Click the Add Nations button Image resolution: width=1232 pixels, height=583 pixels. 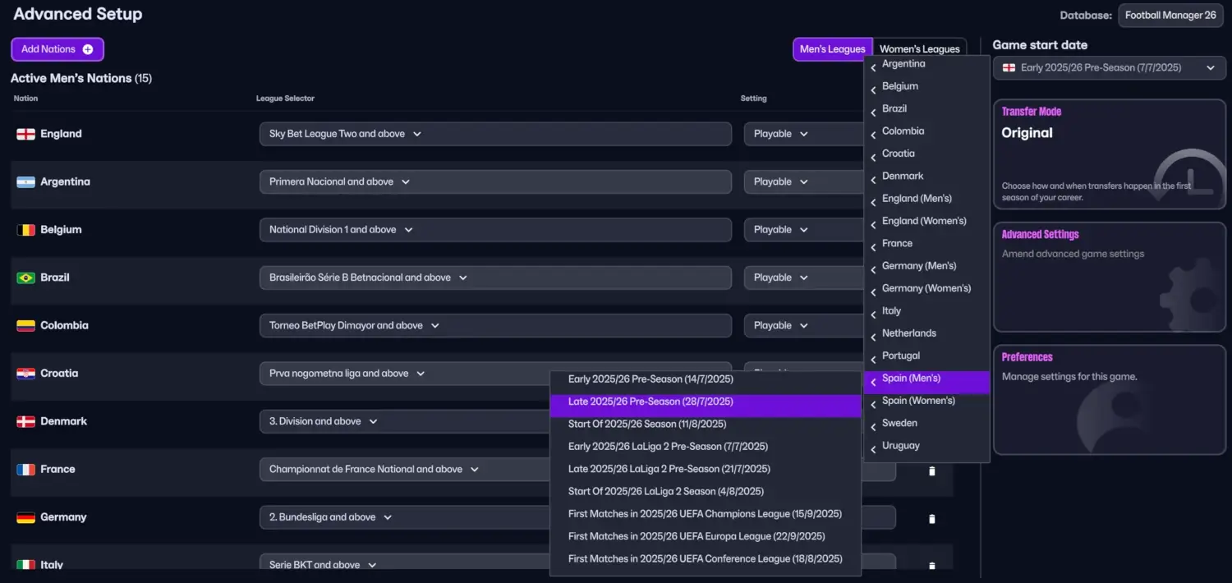coord(57,49)
